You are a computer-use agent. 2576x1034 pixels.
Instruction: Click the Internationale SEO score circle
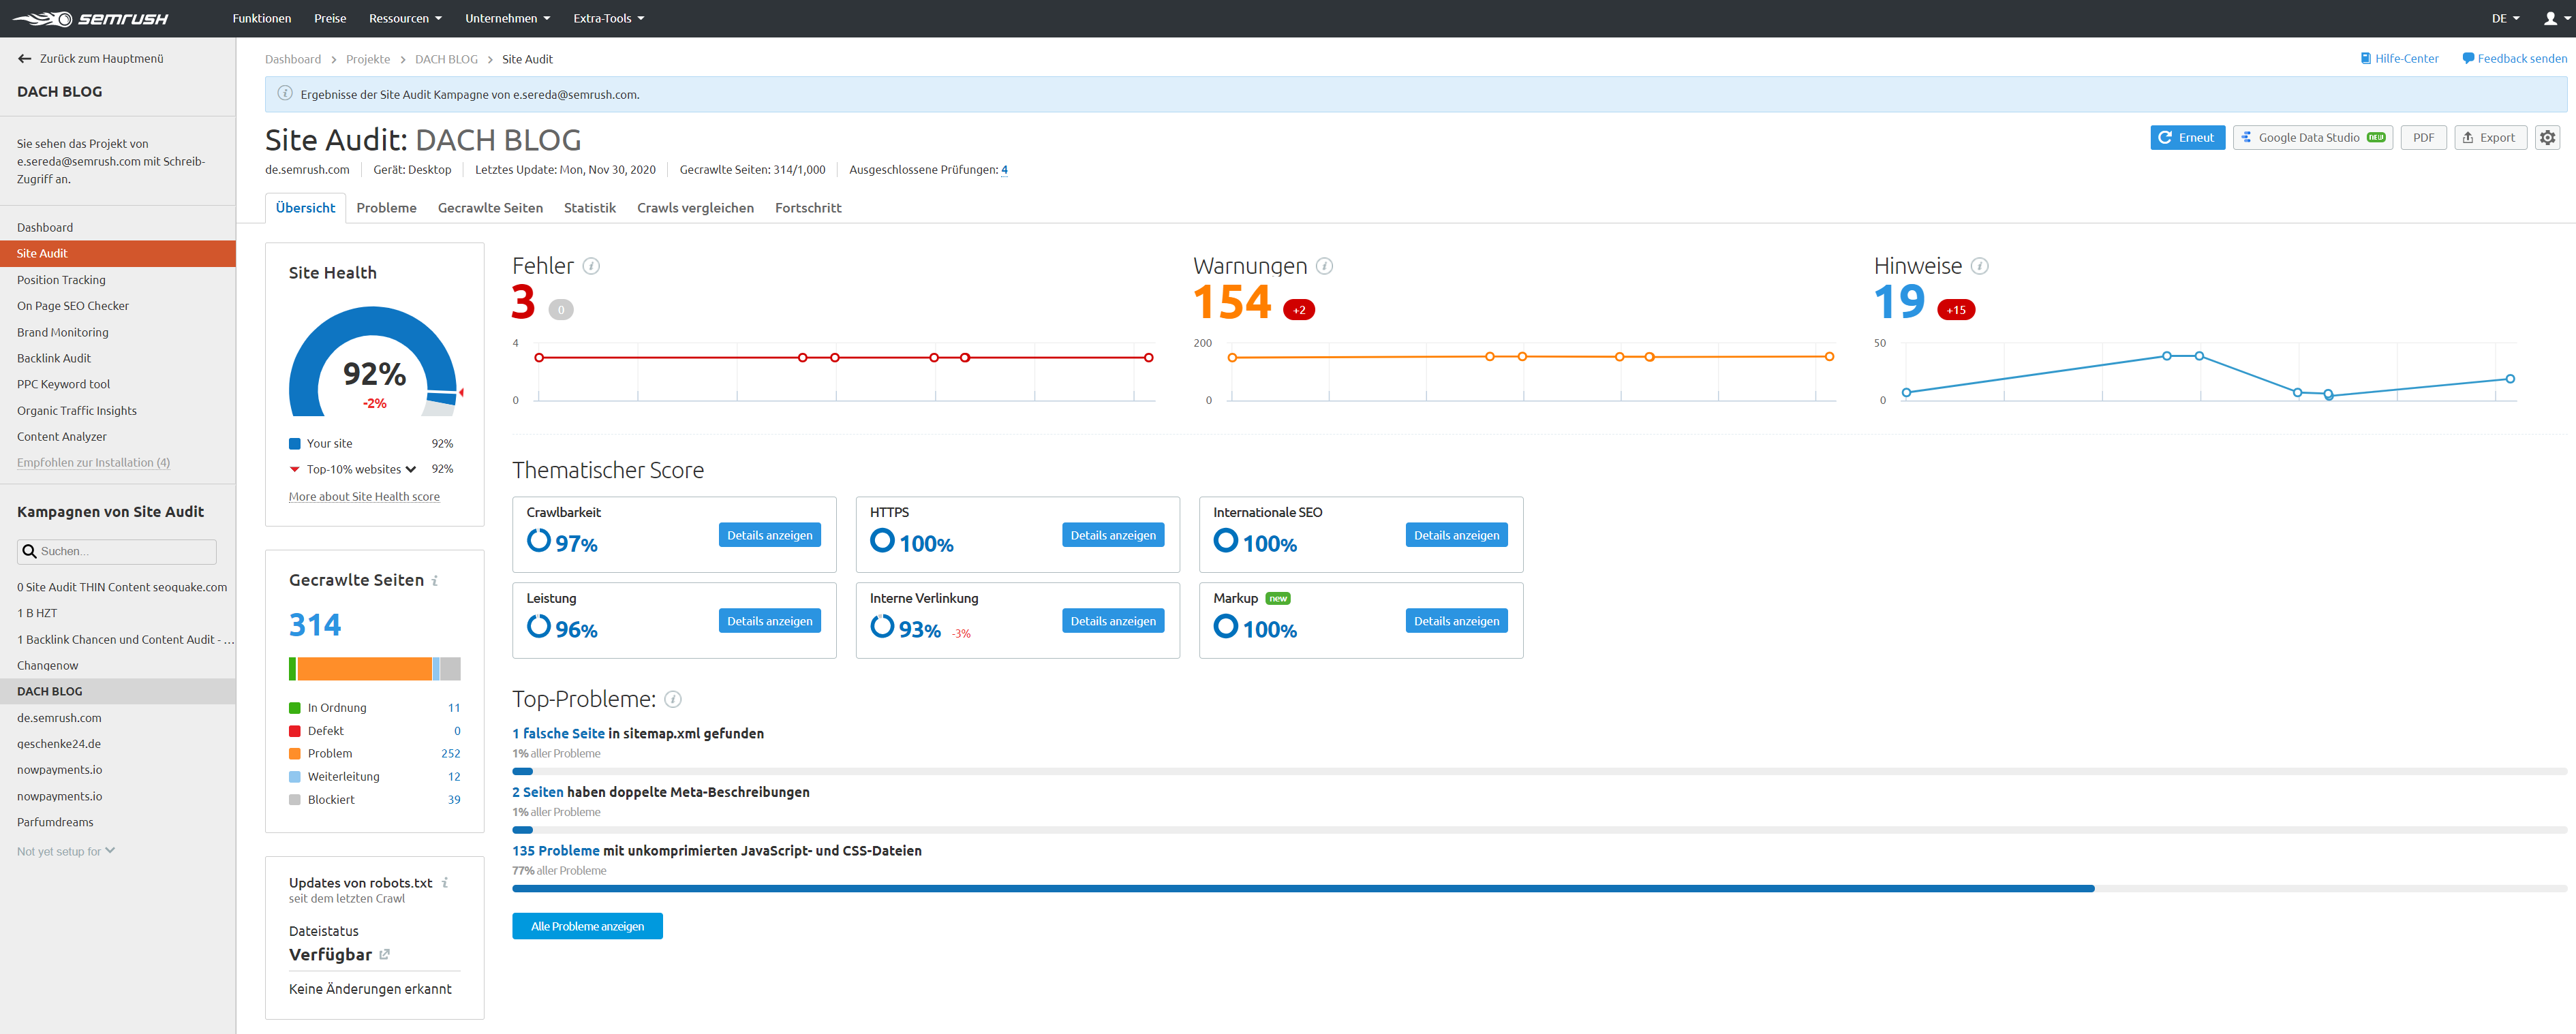(1225, 541)
